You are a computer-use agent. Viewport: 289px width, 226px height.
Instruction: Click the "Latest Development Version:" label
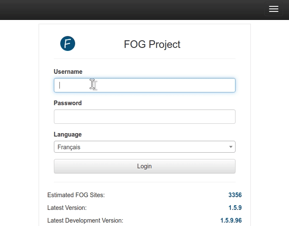[85, 220]
